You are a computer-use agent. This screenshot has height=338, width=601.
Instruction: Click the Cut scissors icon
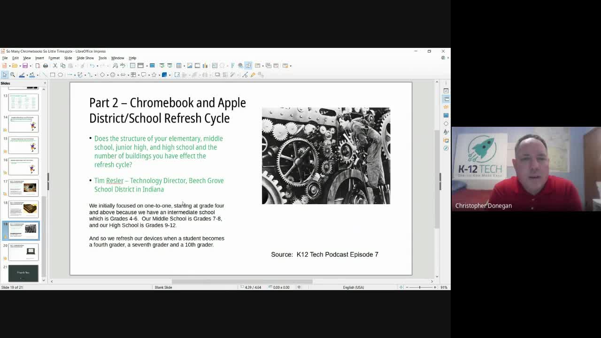pyautogui.click(x=55, y=66)
